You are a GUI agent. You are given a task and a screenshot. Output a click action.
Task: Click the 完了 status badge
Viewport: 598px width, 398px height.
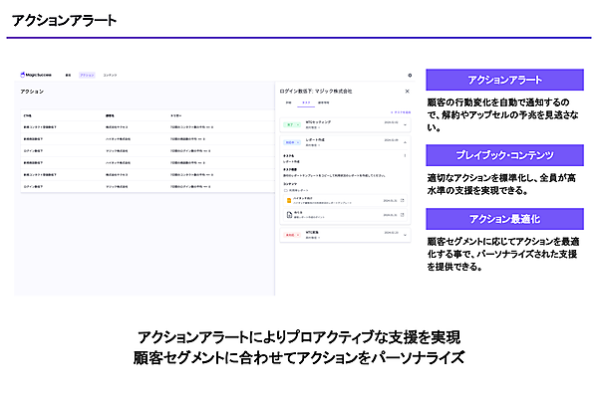pyautogui.click(x=290, y=124)
